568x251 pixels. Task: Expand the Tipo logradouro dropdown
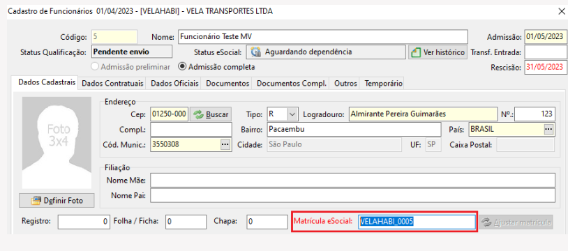click(x=292, y=114)
